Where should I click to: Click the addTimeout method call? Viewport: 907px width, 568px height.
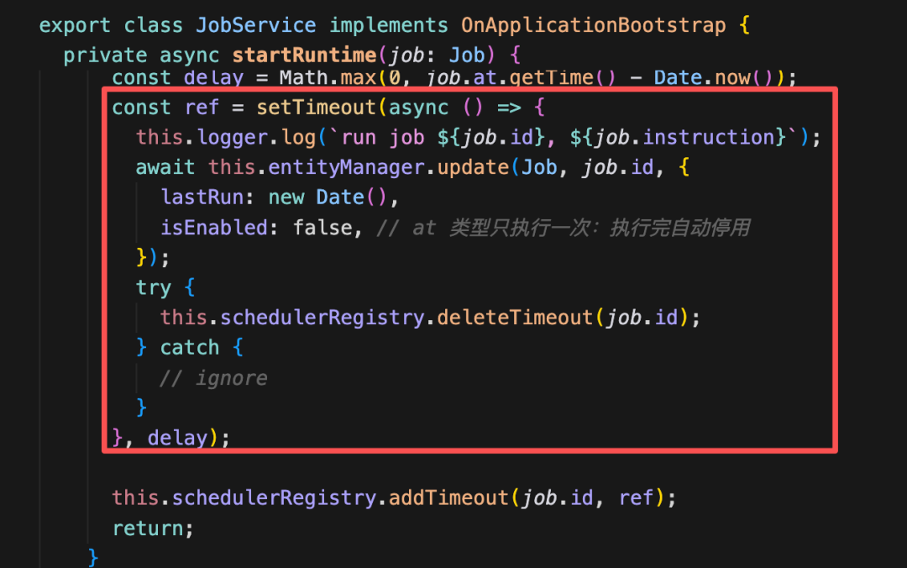448,498
